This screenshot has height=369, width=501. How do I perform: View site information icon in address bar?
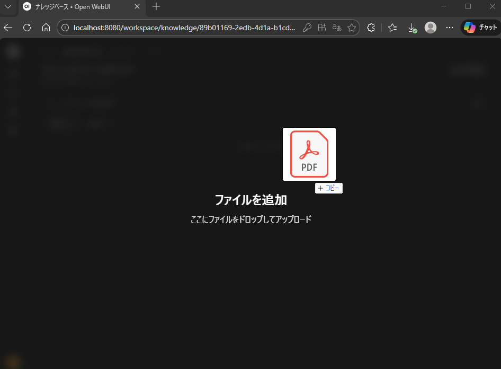66,28
